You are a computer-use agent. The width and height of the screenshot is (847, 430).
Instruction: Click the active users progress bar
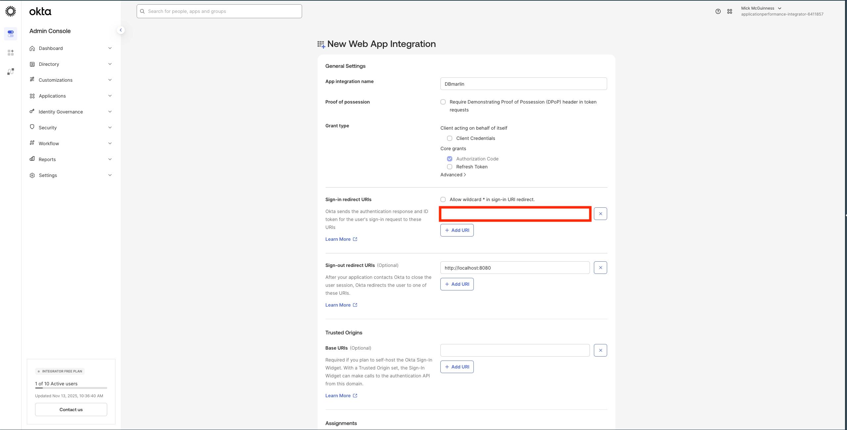[x=71, y=388]
